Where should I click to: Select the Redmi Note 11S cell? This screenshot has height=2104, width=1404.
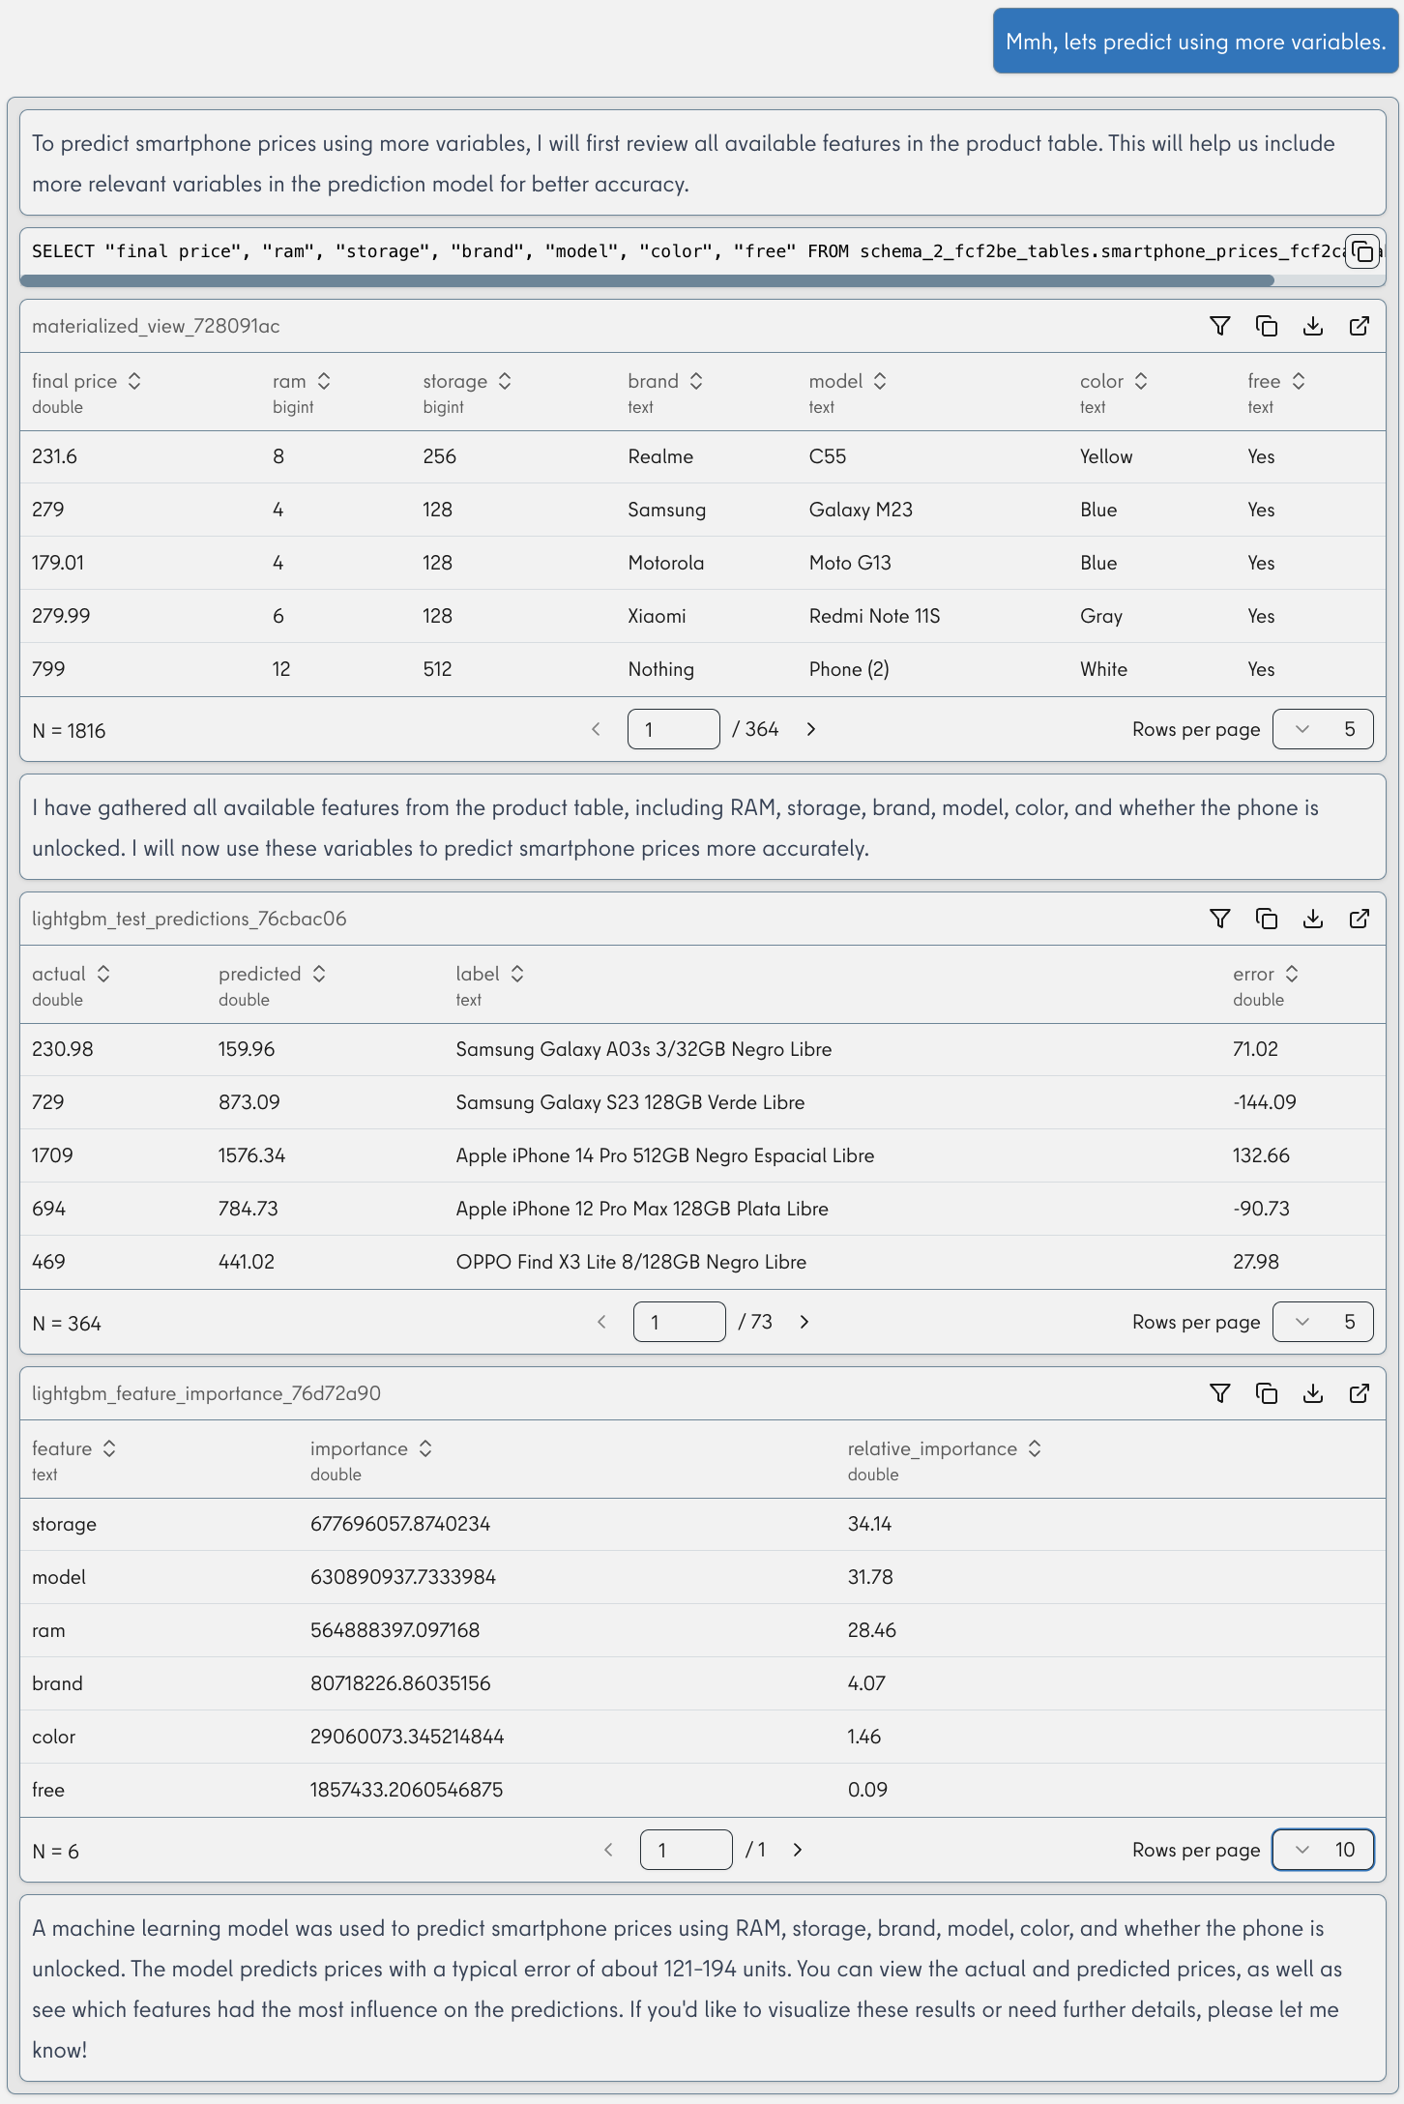click(x=874, y=616)
